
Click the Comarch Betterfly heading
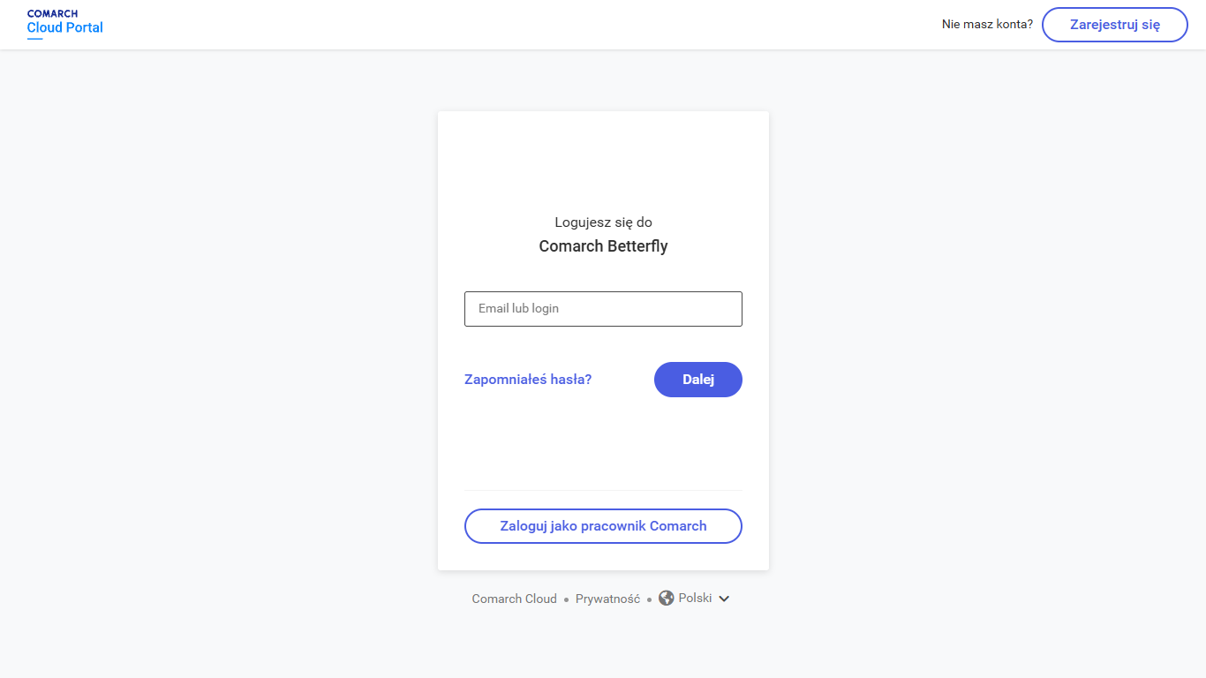coord(603,246)
